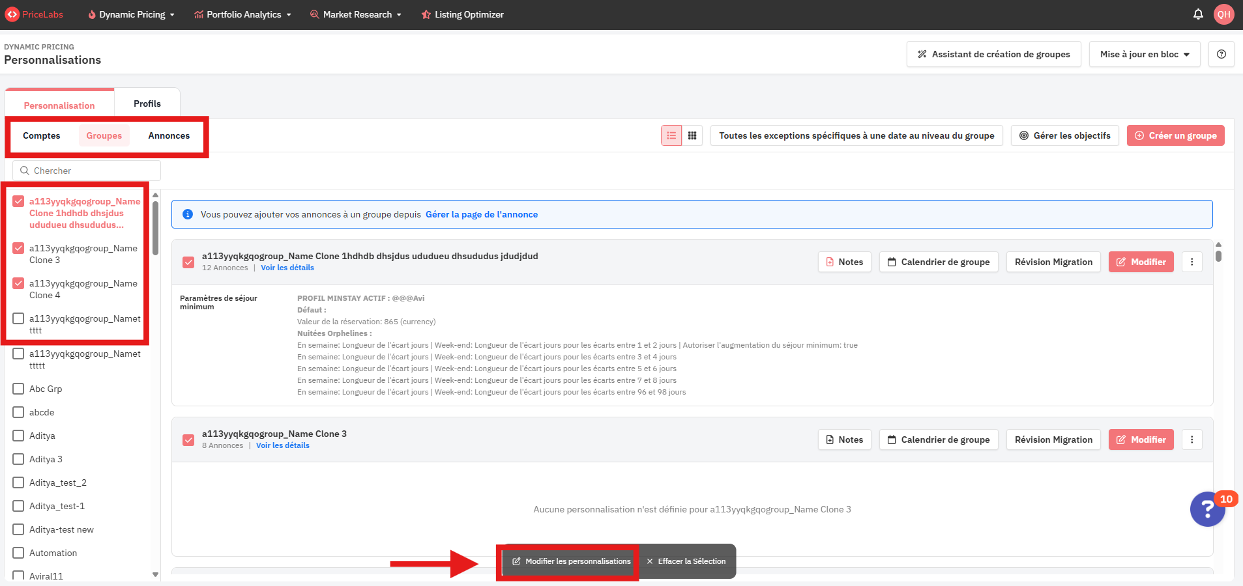Check the Aditya-test new checkbox
This screenshot has width=1243, height=586.
coord(18,529)
